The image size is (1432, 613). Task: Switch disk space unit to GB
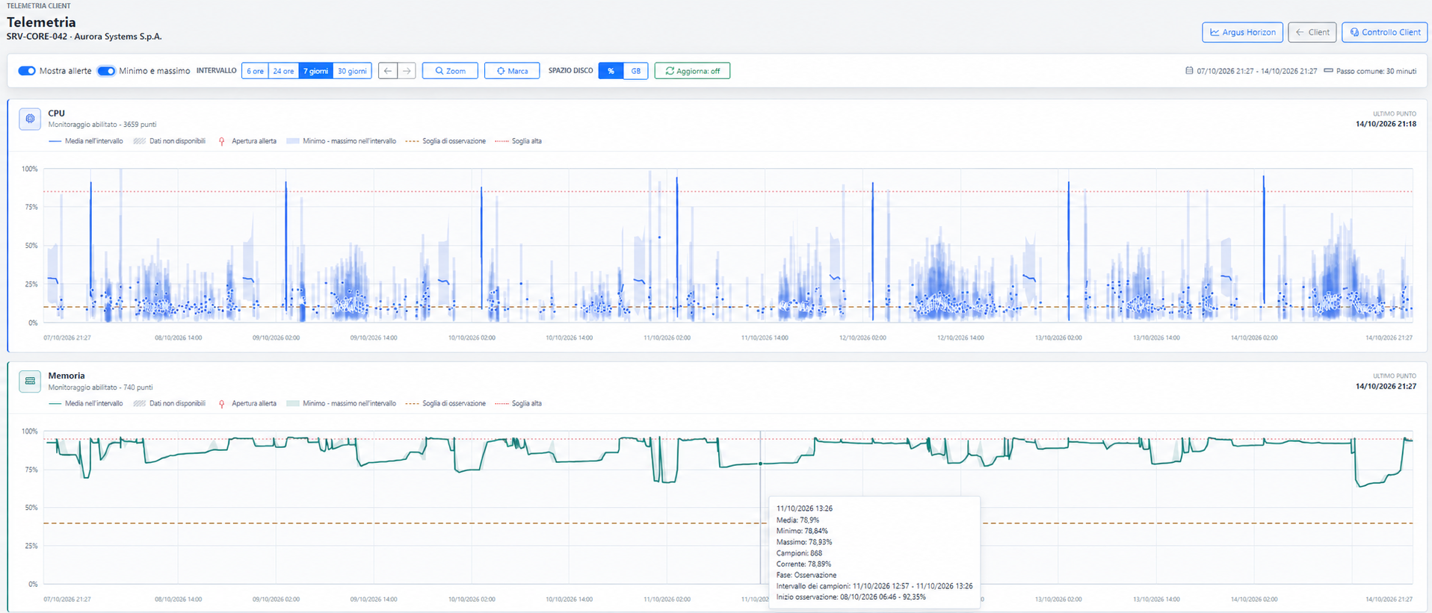635,71
